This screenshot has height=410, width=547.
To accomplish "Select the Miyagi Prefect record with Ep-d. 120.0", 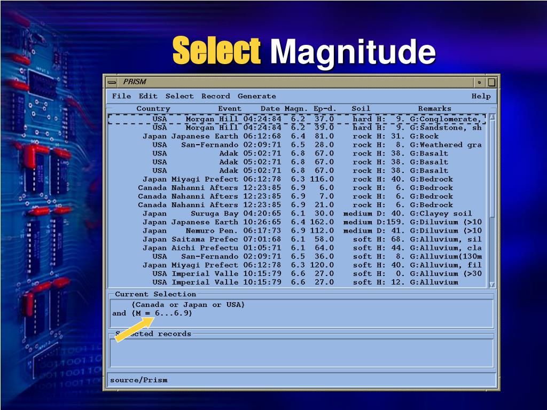I will pos(297,265).
